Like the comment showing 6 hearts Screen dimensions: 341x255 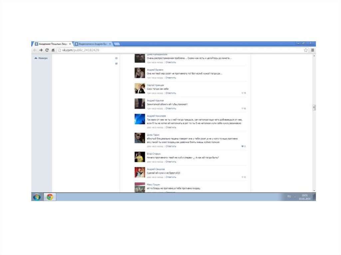click(243, 108)
